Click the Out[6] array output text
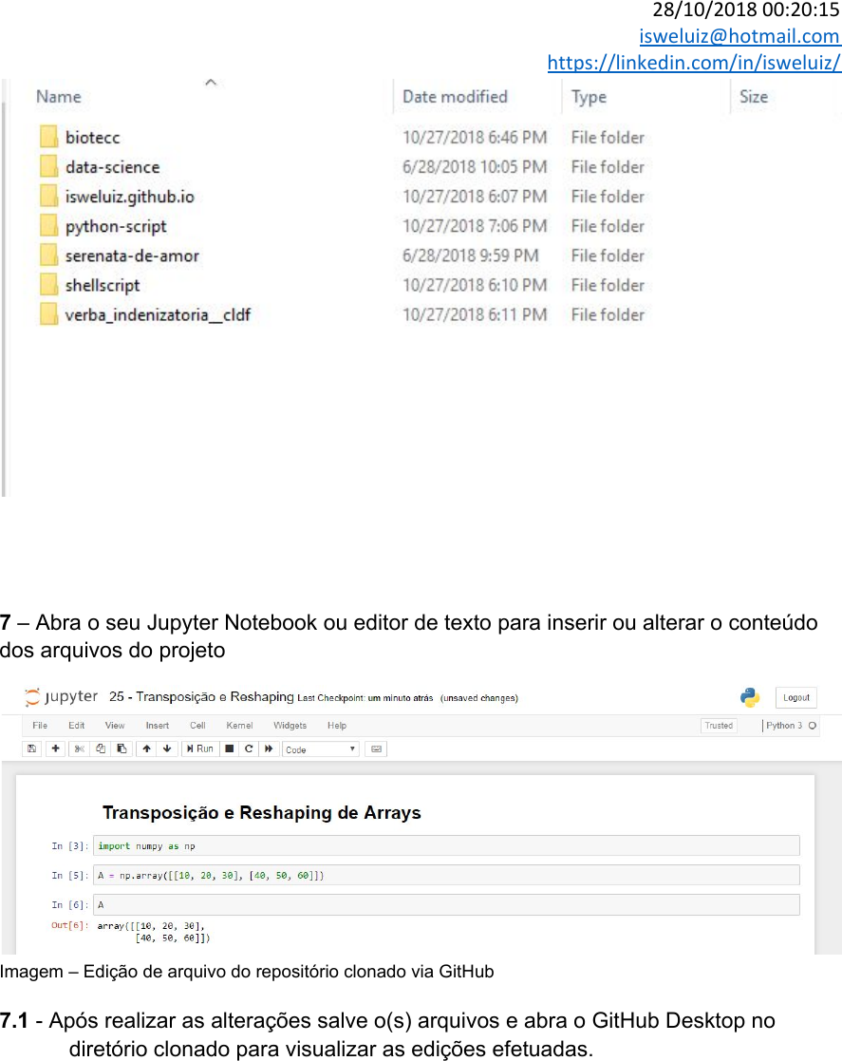The image size is (842, 1061). coord(154,932)
